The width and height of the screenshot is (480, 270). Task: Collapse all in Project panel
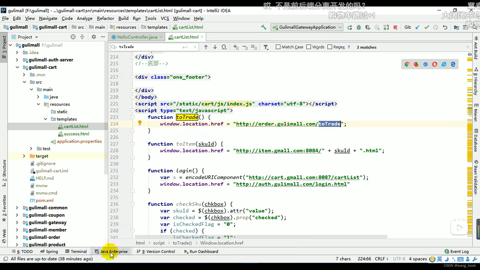tap(82, 37)
